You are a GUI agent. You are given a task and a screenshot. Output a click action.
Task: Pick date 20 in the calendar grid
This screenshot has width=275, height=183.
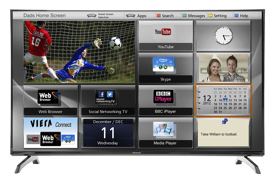coord(235,104)
